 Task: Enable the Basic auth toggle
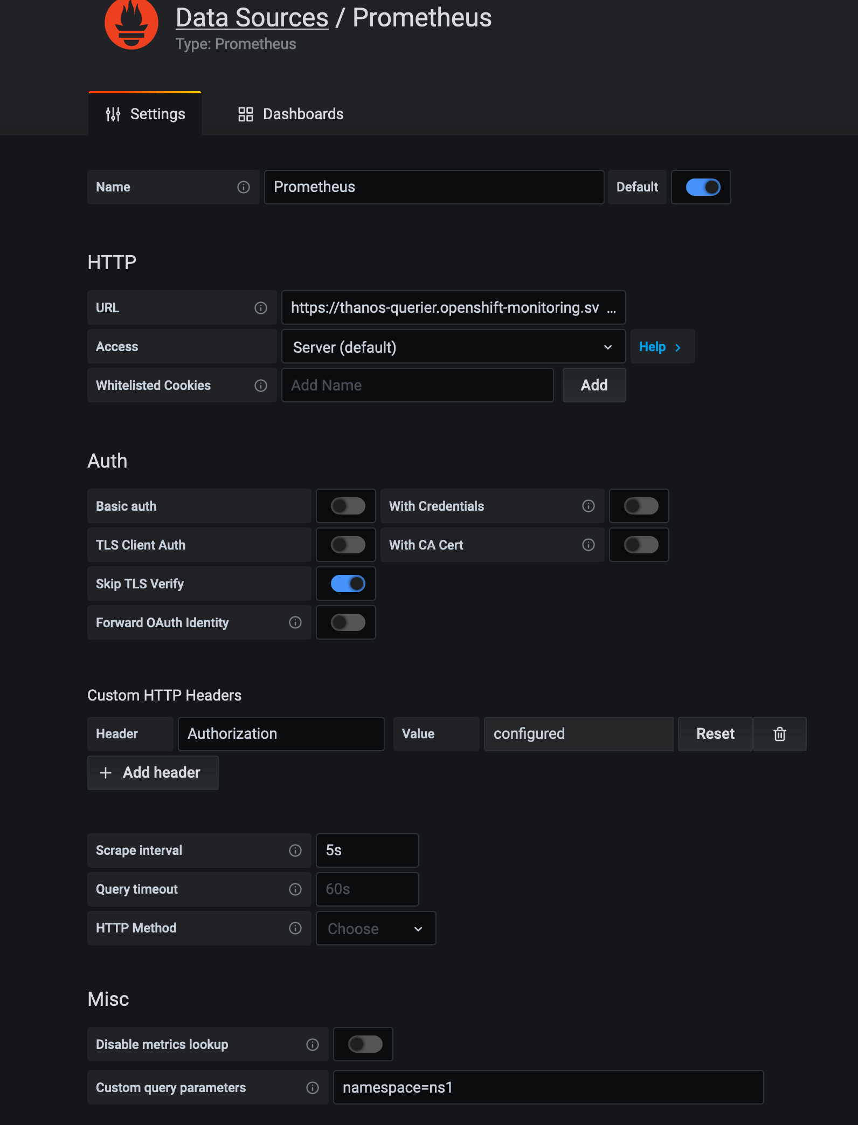coord(348,506)
